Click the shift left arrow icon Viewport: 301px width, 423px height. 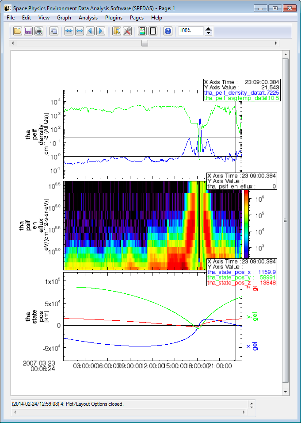coord(90,31)
